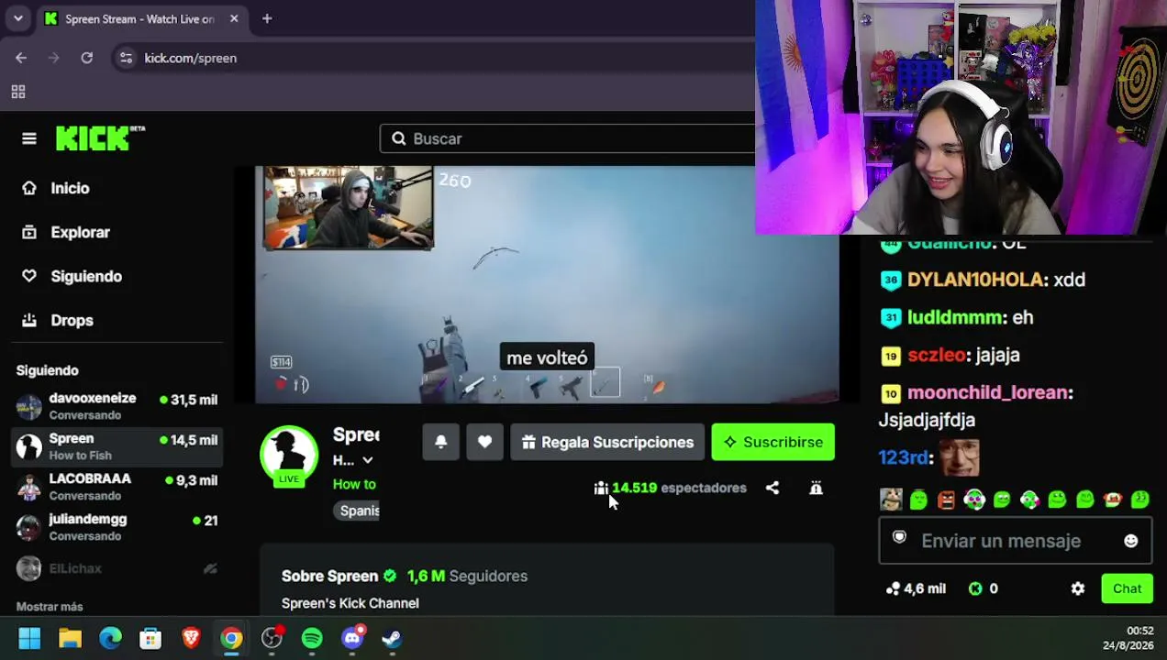Click Spreen's LIVE profile avatar

click(x=289, y=456)
